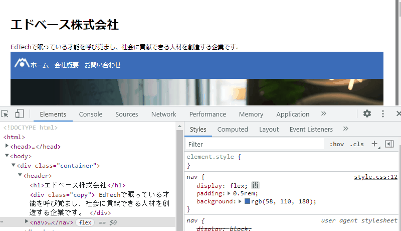The width and height of the screenshot is (401, 231).
Task: Switch to the Console tab
Action: (x=91, y=114)
